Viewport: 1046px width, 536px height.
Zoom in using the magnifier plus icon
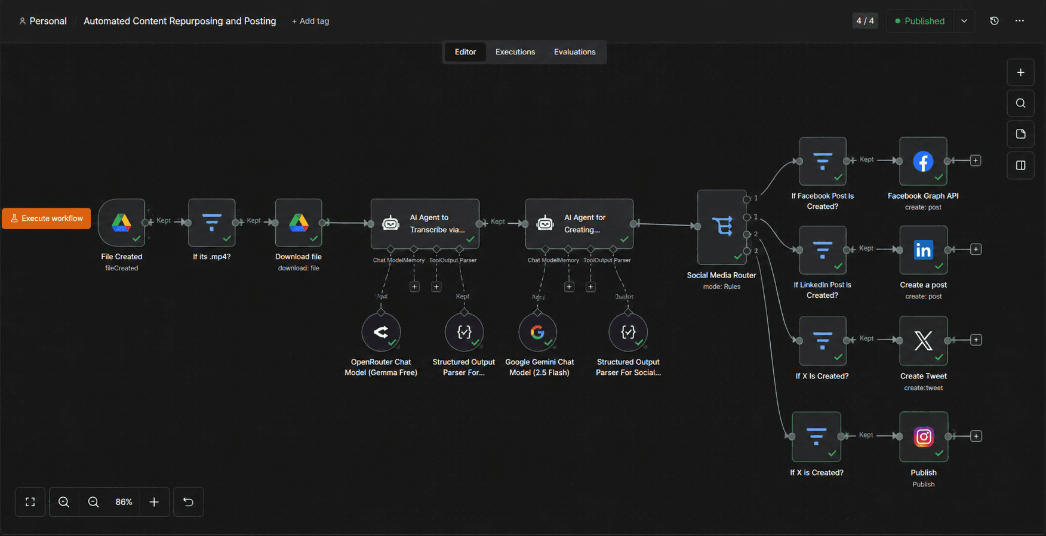tap(64, 502)
